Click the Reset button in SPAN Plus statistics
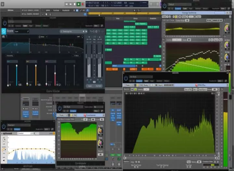This screenshot has width=234, height=171. coord(188,162)
